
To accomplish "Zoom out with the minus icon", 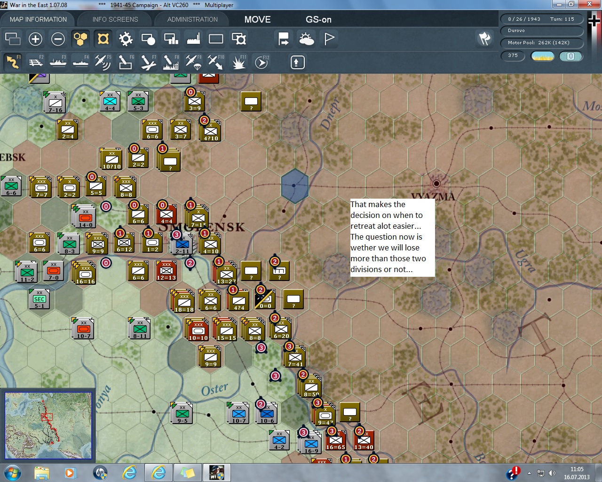I will [58, 39].
